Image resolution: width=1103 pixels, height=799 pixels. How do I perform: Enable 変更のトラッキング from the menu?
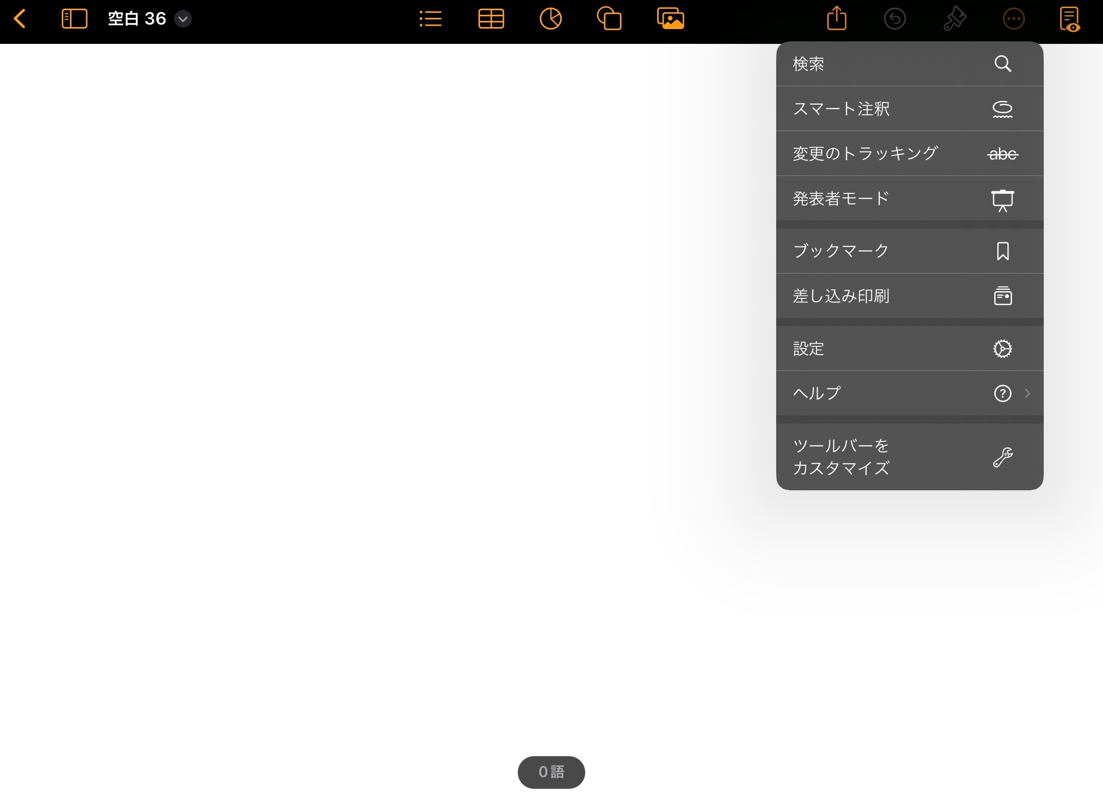[909, 154]
